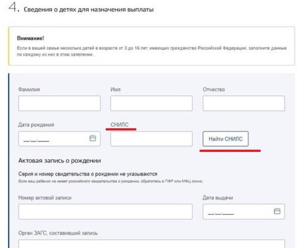Click into the Имя text box
The width and height of the screenshot is (297, 248).
pyautogui.click(x=151, y=103)
